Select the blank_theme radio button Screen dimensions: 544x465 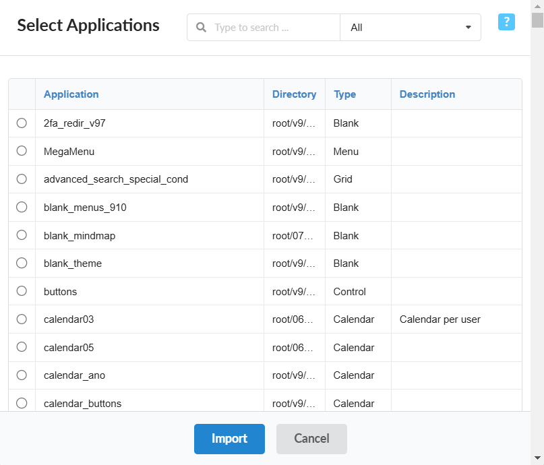[x=22, y=263]
